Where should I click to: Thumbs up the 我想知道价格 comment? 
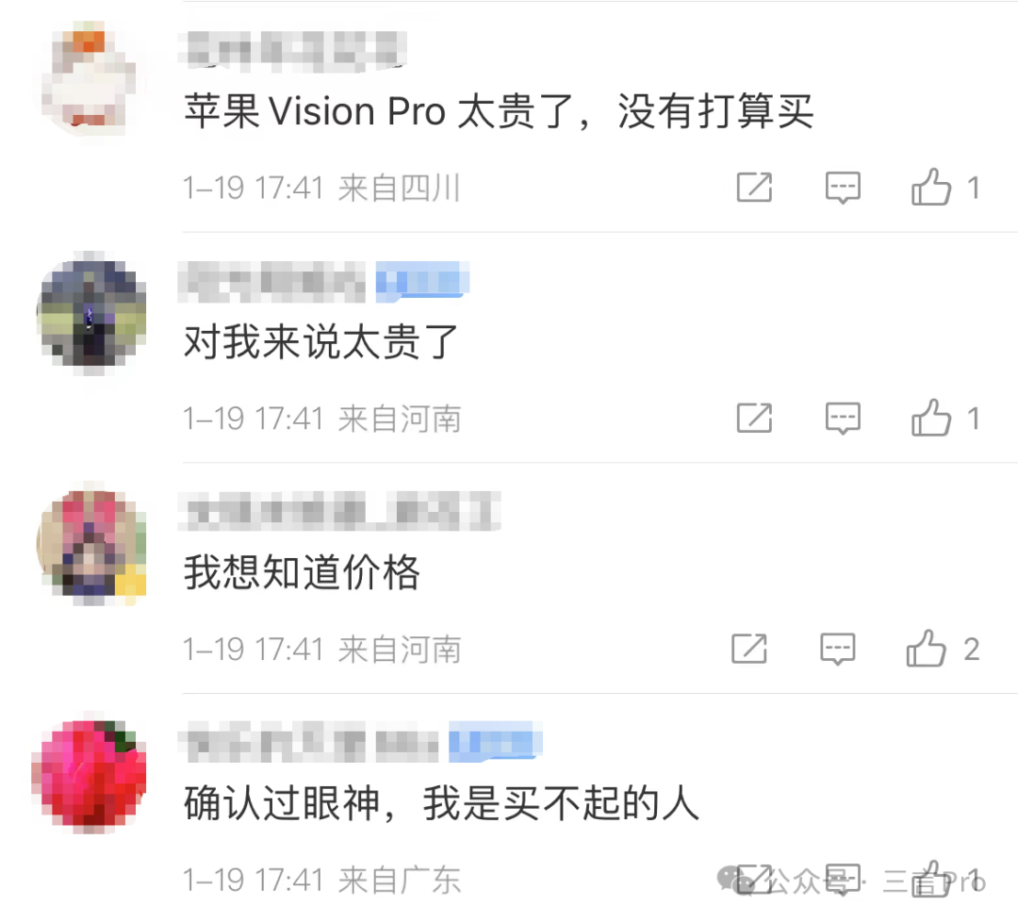coord(926,649)
